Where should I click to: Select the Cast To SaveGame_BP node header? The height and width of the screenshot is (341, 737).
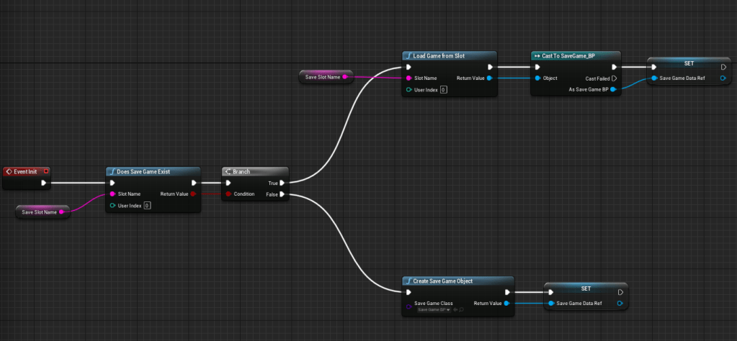(568, 55)
